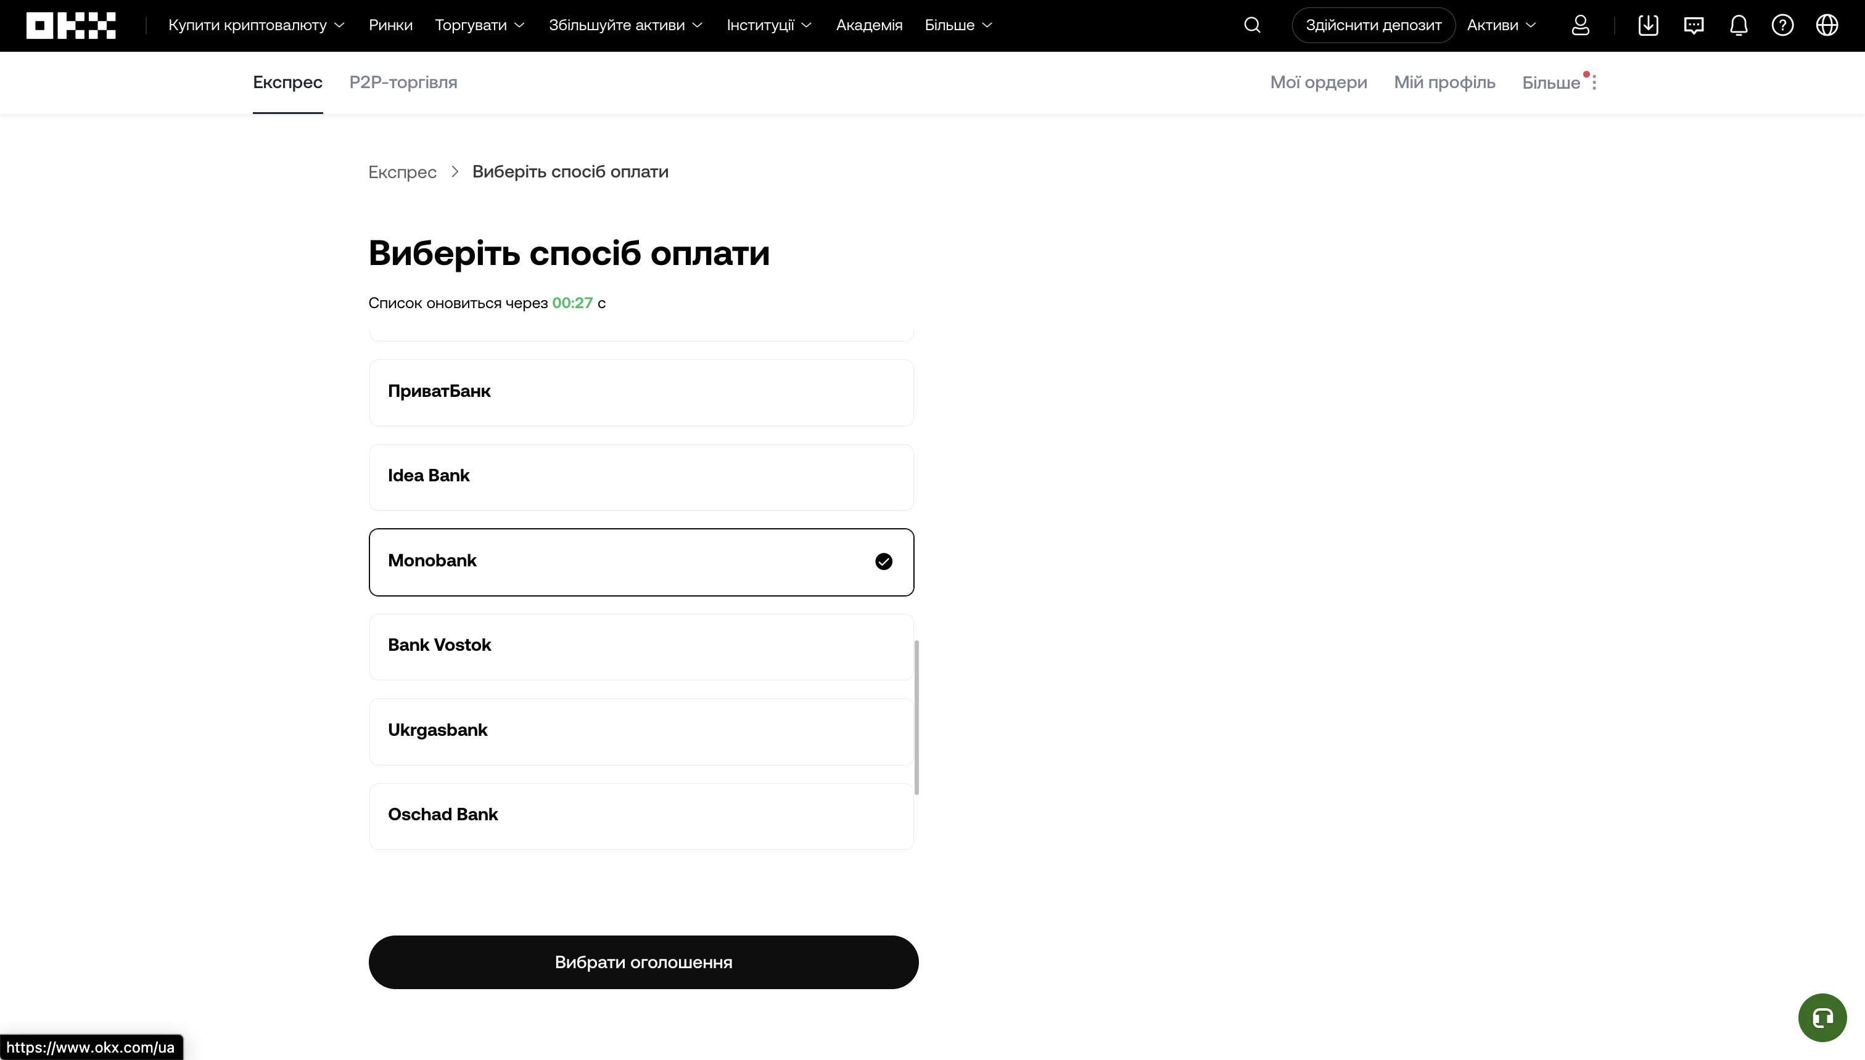The height and width of the screenshot is (1060, 1865).
Task: Click the Вибрати оголошення button
Action: point(643,962)
